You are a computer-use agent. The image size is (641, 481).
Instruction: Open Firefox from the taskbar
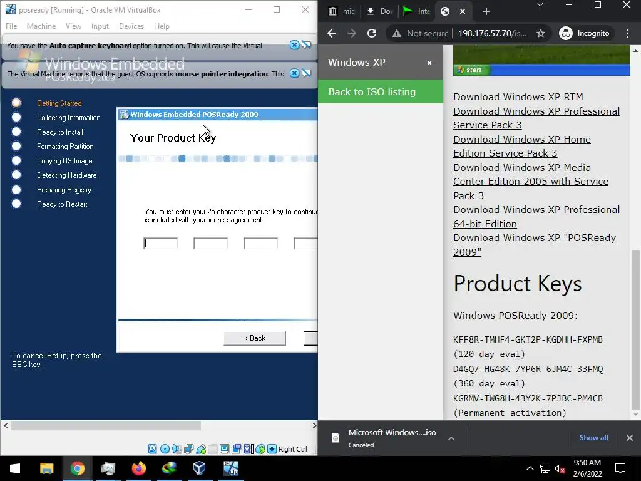tap(138, 468)
